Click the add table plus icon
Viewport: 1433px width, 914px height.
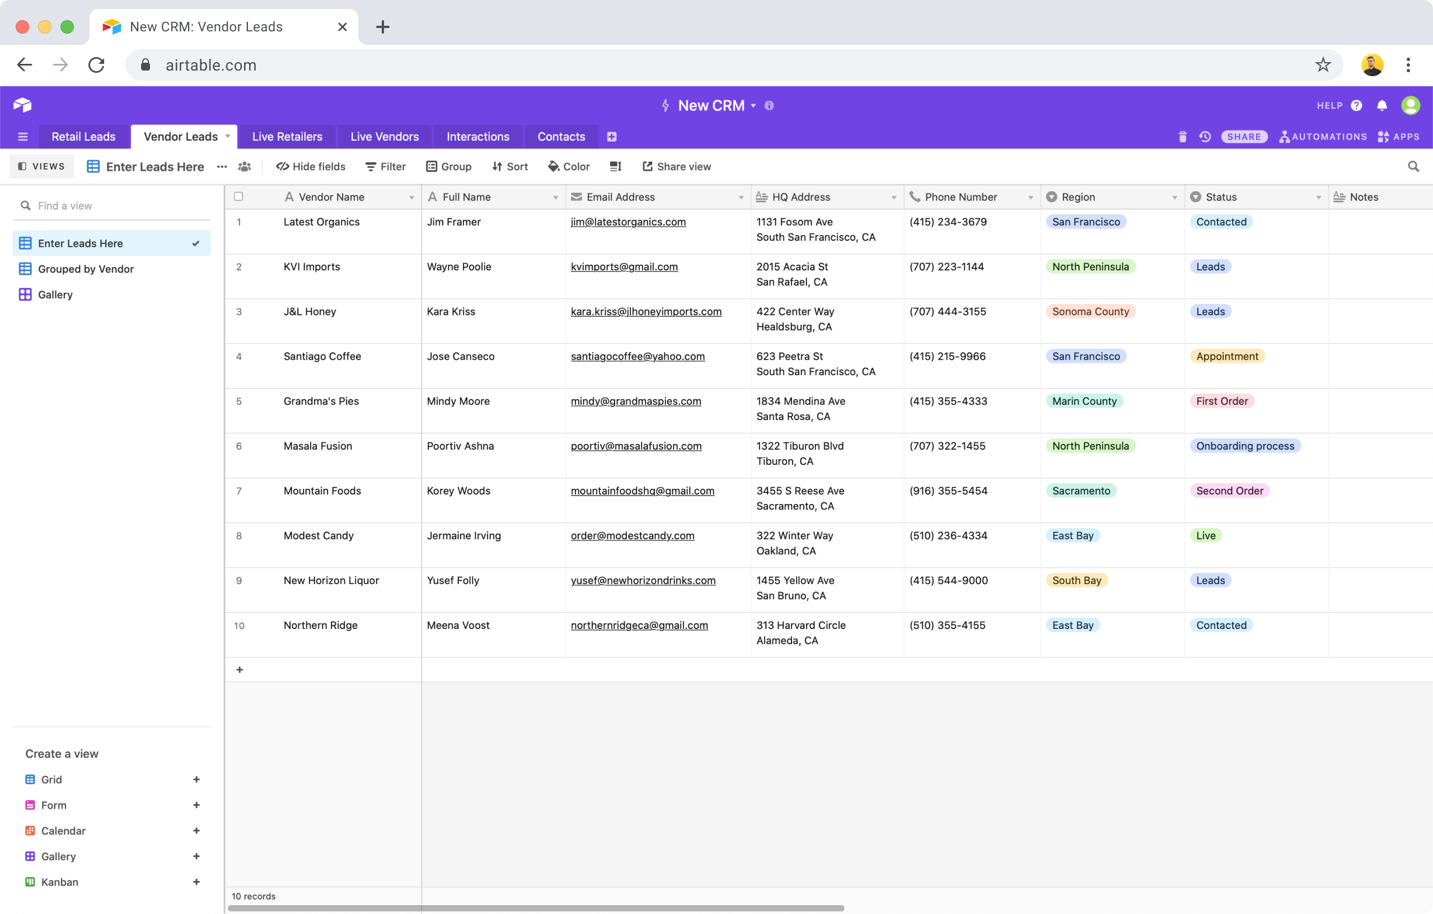pyautogui.click(x=611, y=136)
